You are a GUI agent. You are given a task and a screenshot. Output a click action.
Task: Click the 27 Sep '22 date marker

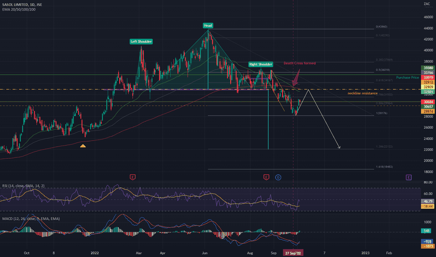[293, 253]
